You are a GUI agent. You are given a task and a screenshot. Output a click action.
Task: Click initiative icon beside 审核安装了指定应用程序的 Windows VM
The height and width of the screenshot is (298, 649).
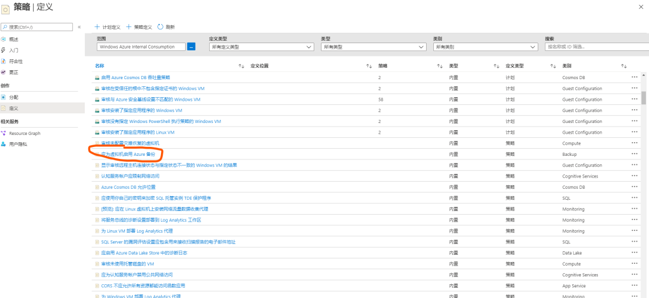(97, 110)
